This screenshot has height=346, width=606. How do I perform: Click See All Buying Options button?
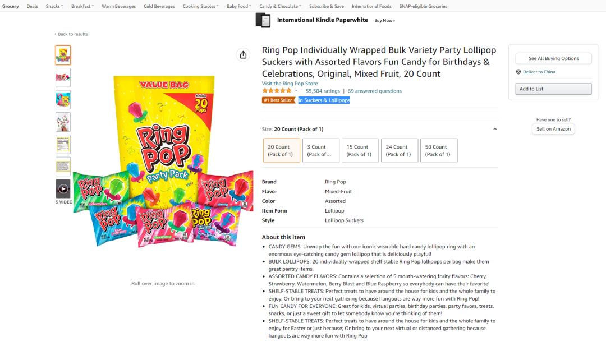(553, 58)
